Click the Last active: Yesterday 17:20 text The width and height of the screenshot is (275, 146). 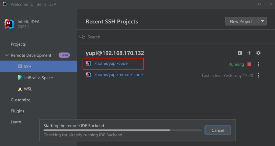pyautogui.click(x=227, y=76)
